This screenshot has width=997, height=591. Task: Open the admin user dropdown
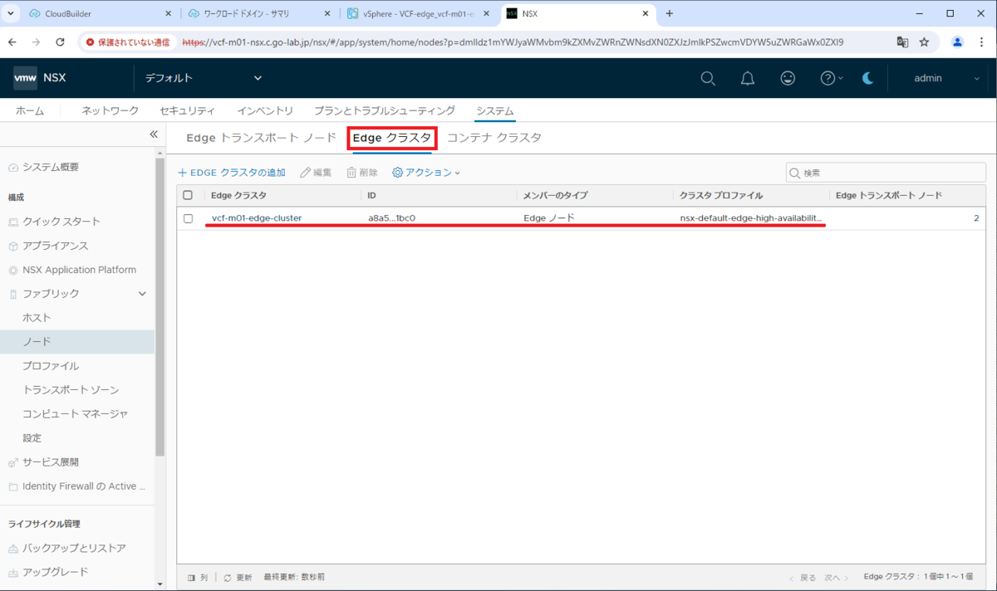947,78
